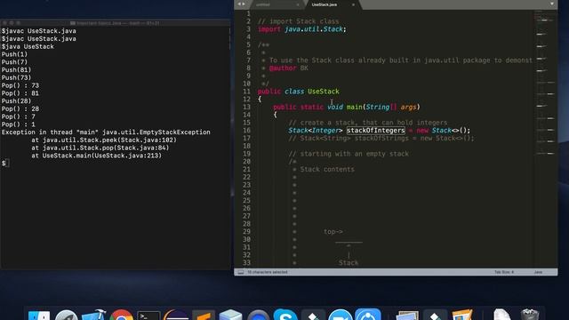The height and width of the screenshot is (320, 569).
Task: Open the tab list dropdown arrow
Action: click(x=552, y=4)
